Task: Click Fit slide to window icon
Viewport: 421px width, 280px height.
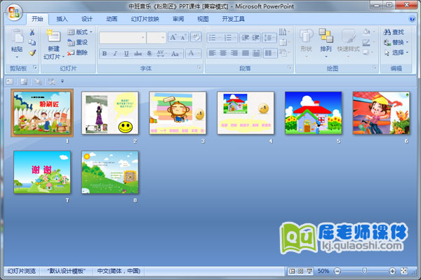Action: (x=404, y=271)
